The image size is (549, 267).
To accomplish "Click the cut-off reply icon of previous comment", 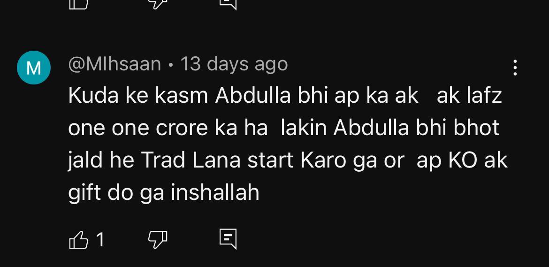I will click(x=228, y=5).
